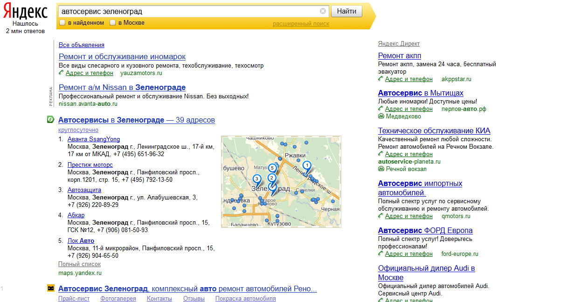The height and width of the screenshot is (302, 567).
Task: Click the nissan.avanta-auto.ru domain text
Action: coord(88,103)
